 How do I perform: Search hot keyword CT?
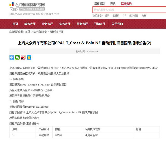[124, 15]
